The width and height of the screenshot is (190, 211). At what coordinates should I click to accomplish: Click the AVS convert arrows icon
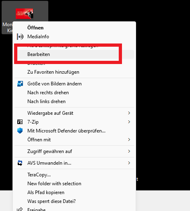tap(20, 163)
